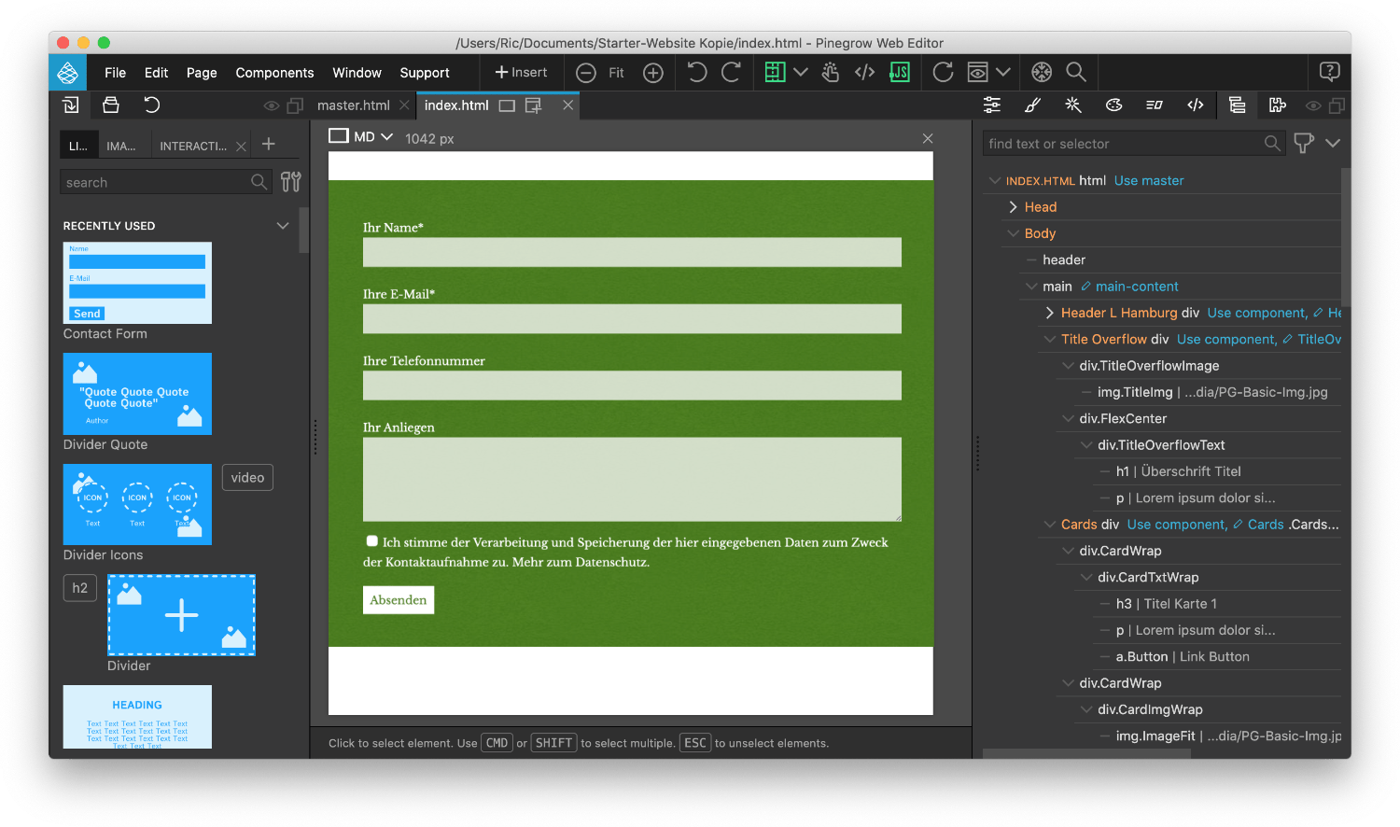Open the element code panel in the right toolbar
The height and width of the screenshot is (827, 1400).
point(1196,105)
